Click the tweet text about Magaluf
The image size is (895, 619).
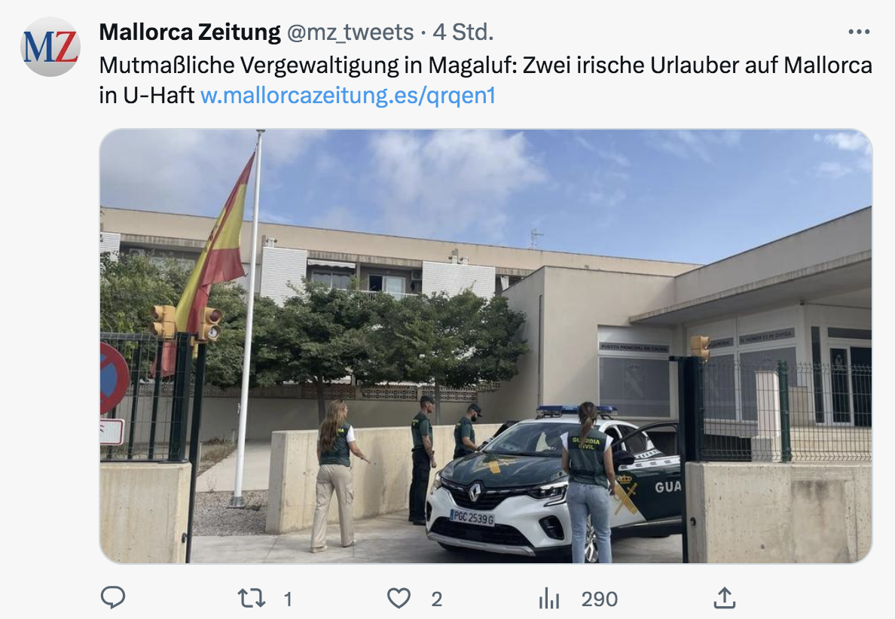pos(486,80)
